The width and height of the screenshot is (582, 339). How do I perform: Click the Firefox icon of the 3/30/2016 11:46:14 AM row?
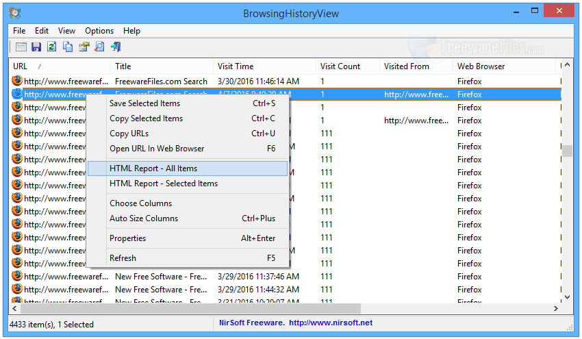point(16,81)
